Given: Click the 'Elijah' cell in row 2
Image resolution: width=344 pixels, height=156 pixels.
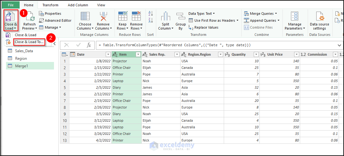Looking at the screenshot, I should point(161,68).
